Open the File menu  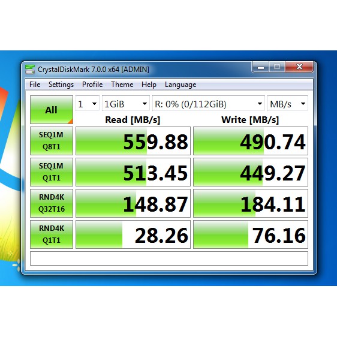[x=35, y=85]
